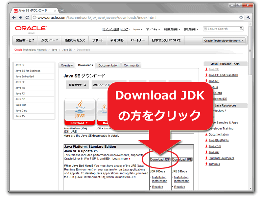Viewport: 263px width, 197px height.
Task: Click the red arrow beside Student Developers
Action: click(206, 158)
